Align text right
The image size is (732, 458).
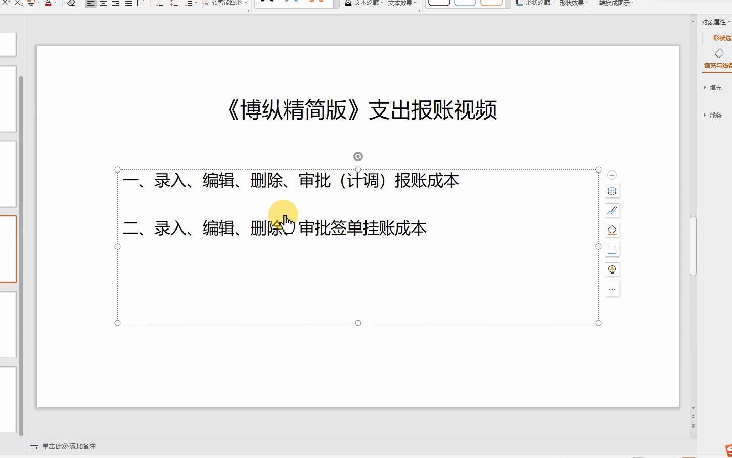pyautogui.click(x=115, y=3)
